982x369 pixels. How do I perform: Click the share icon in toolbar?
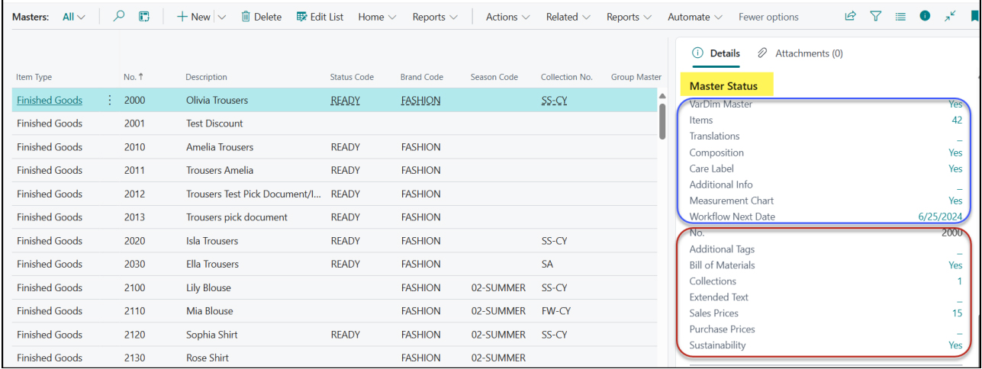(x=850, y=16)
